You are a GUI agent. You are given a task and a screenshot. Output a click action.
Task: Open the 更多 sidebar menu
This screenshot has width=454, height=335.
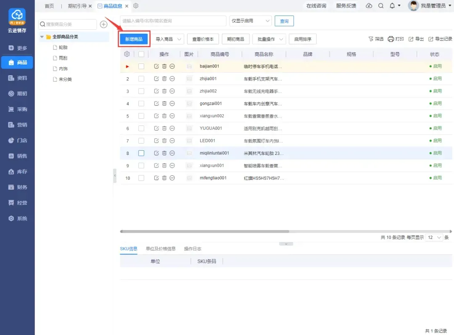[17, 48]
